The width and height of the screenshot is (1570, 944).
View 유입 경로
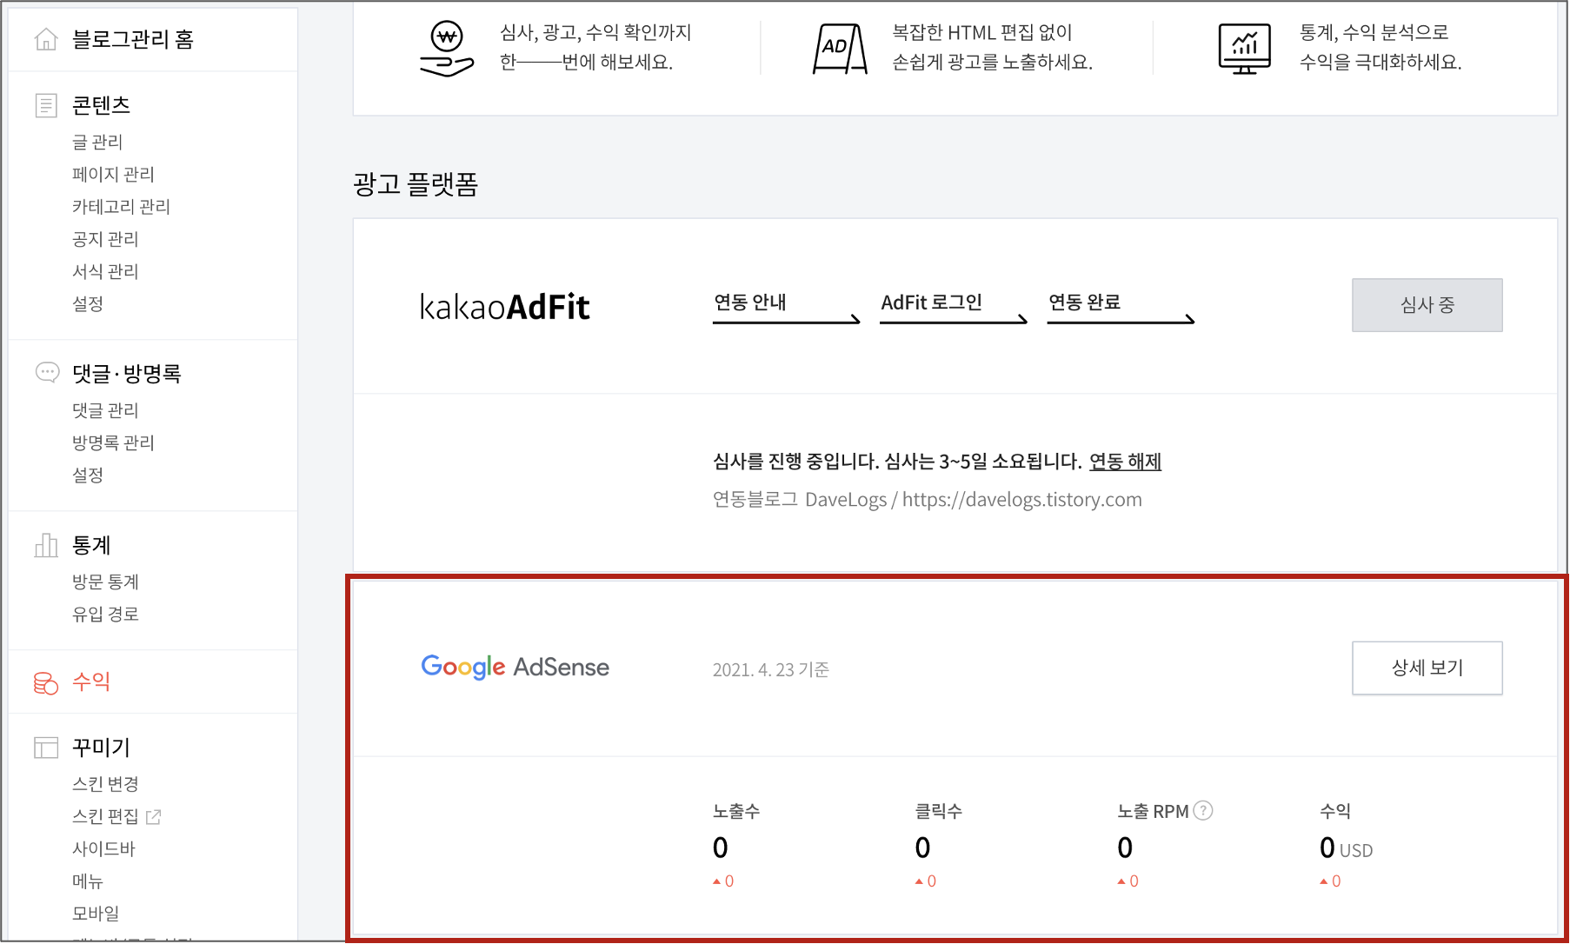coord(105,614)
